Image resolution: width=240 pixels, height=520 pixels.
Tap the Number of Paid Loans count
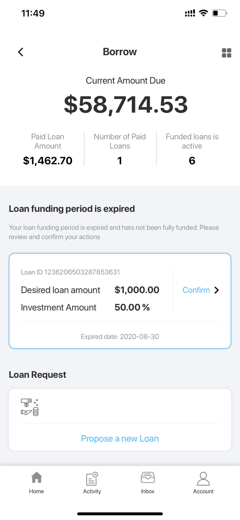[120, 161]
